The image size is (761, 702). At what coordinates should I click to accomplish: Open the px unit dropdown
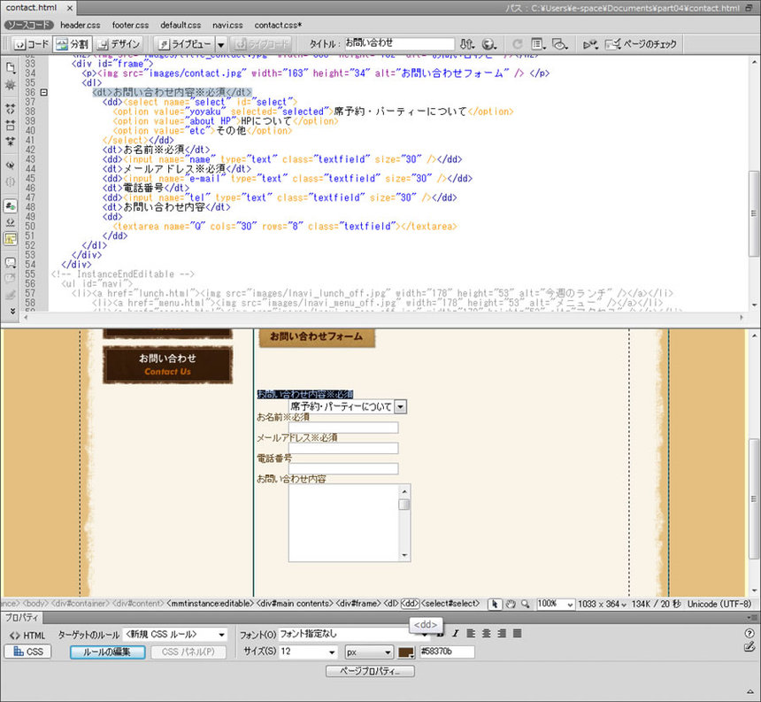point(368,652)
